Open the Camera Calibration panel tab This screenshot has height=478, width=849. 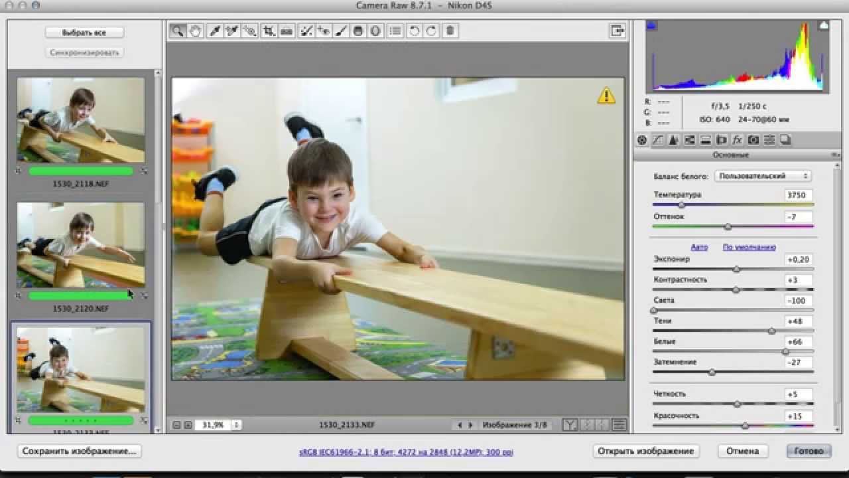pos(753,140)
